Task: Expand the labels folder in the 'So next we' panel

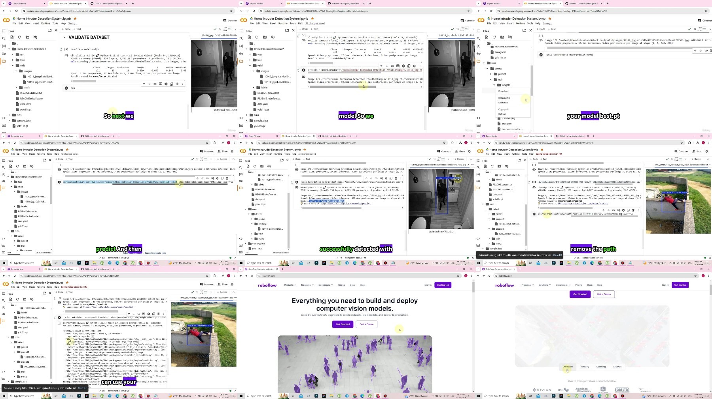Action: [17, 87]
